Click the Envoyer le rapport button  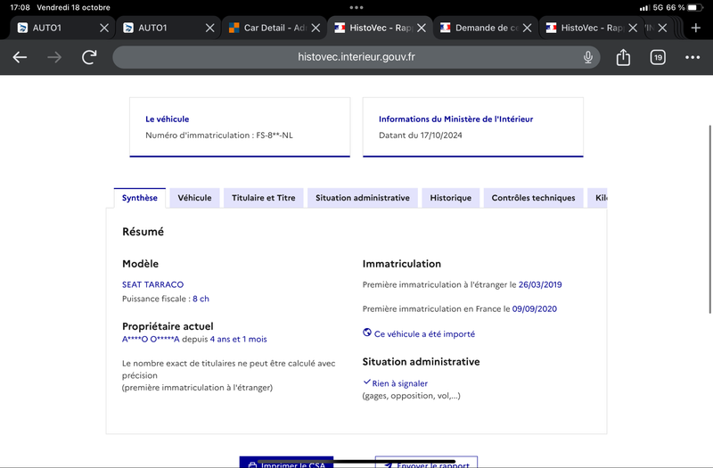(x=426, y=462)
